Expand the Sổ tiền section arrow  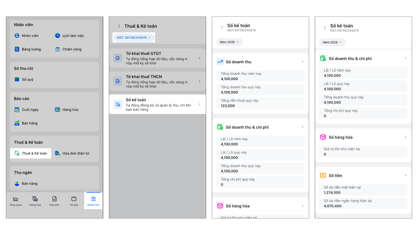tap(405, 175)
